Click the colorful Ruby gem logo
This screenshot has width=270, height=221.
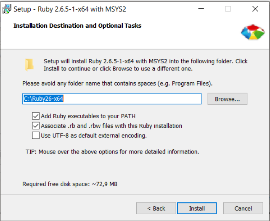point(253,32)
